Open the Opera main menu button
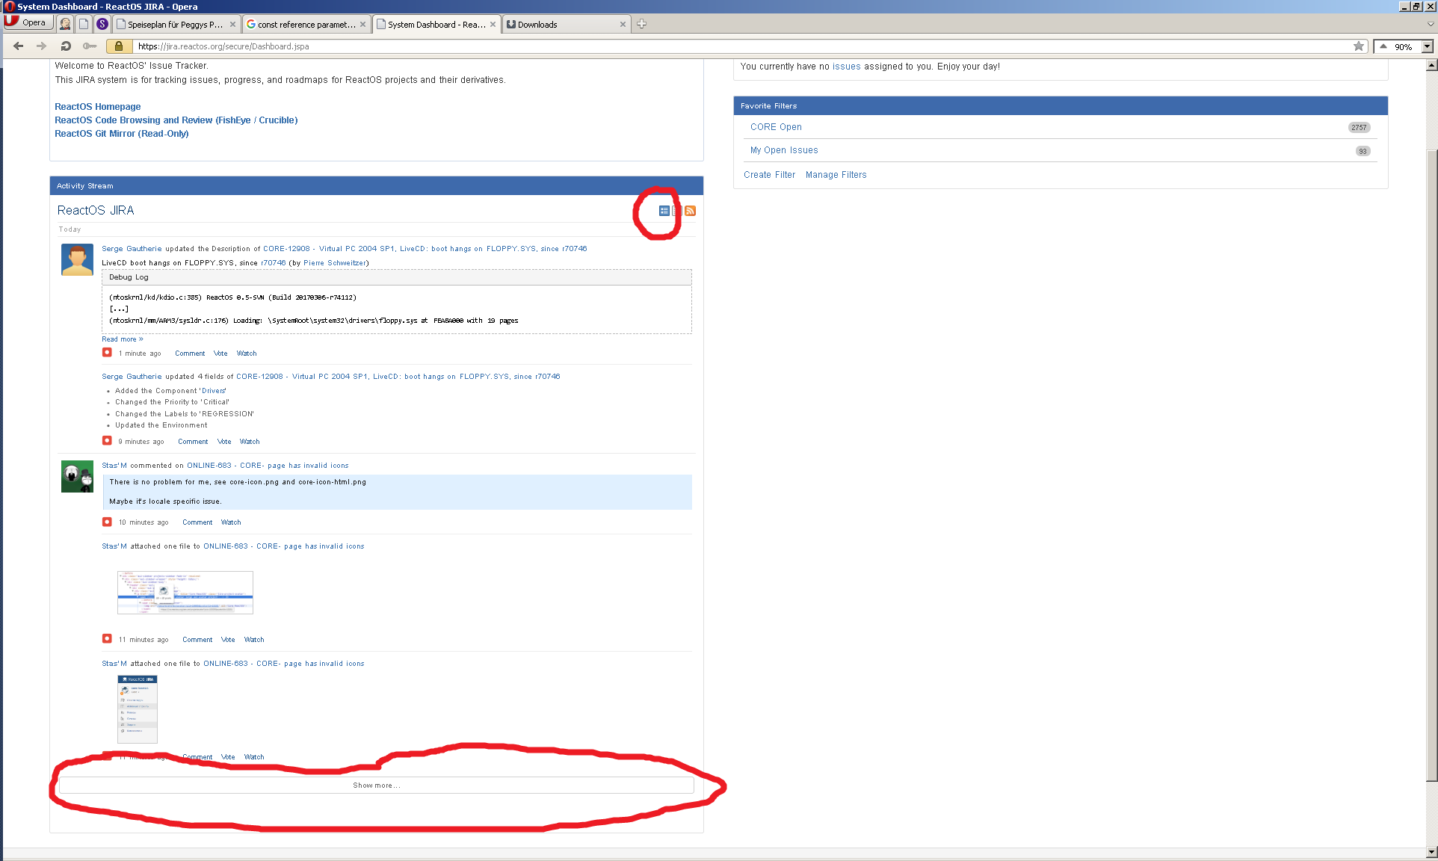This screenshot has width=1438, height=861. [x=28, y=22]
